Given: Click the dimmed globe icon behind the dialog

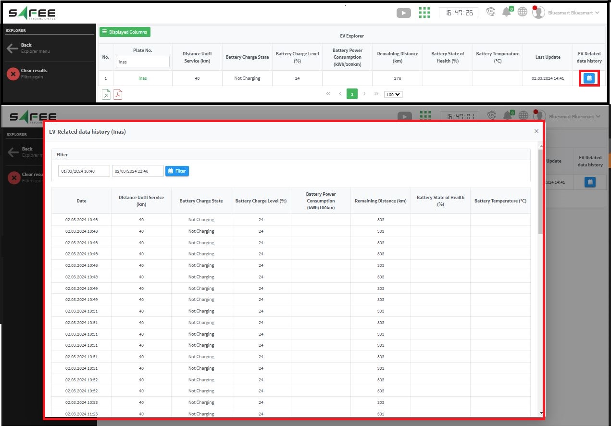Looking at the screenshot, I should coord(524,115).
